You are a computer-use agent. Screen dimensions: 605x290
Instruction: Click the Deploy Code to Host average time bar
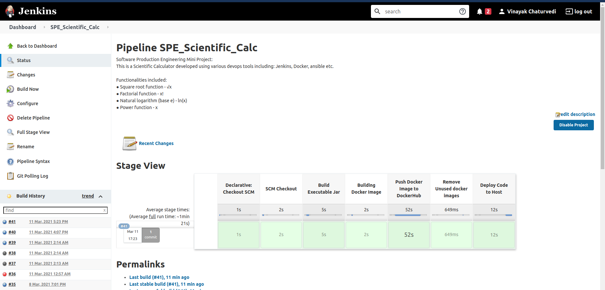coord(494,215)
